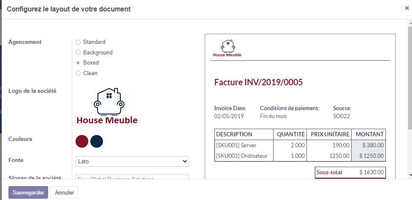The image size is (412, 200).
Task: Click the Facture INV/2019/0005 preview title
Action: click(x=258, y=82)
